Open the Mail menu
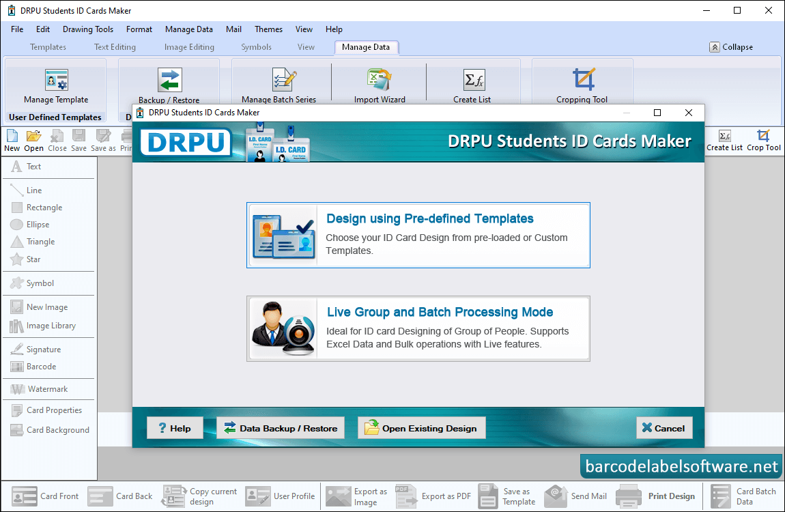Image resolution: width=785 pixels, height=512 pixels. pos(234,29)
